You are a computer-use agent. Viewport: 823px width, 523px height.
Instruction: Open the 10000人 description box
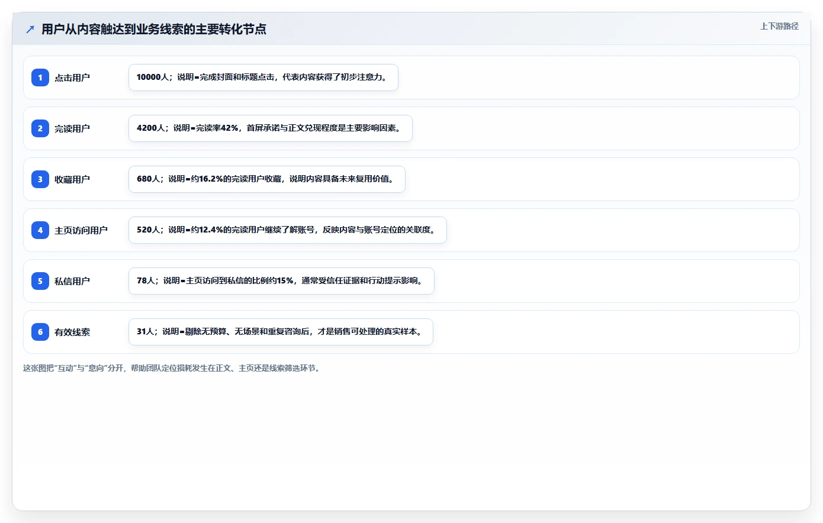coord(263,78)
